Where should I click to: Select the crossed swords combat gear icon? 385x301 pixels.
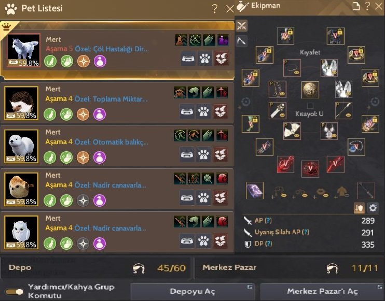(242, 25)
